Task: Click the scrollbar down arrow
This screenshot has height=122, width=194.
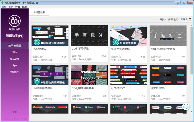Action: click(x=192, y=112)
